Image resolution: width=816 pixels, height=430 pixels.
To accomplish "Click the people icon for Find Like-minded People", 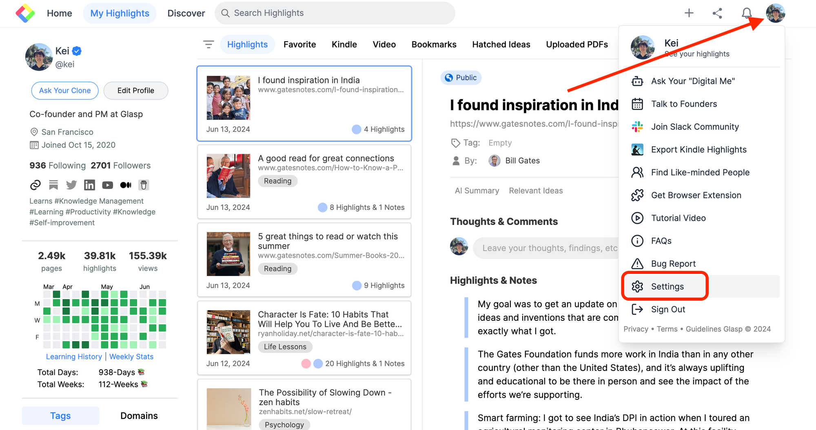I will [x=637, y=172].
